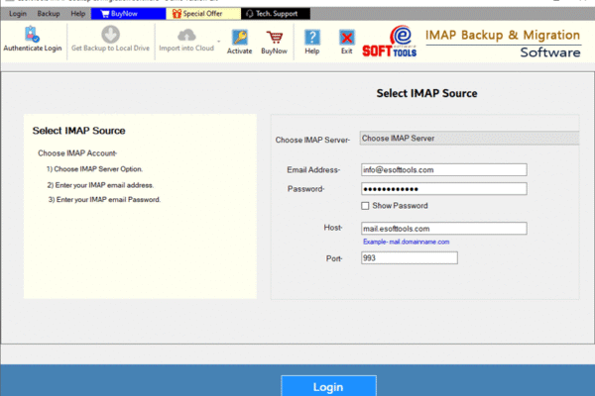Click '3) Enter your IMAP email Password.' text
This screenshot has width=595, height=396.
pyautogui.click(x=104, y=200)
